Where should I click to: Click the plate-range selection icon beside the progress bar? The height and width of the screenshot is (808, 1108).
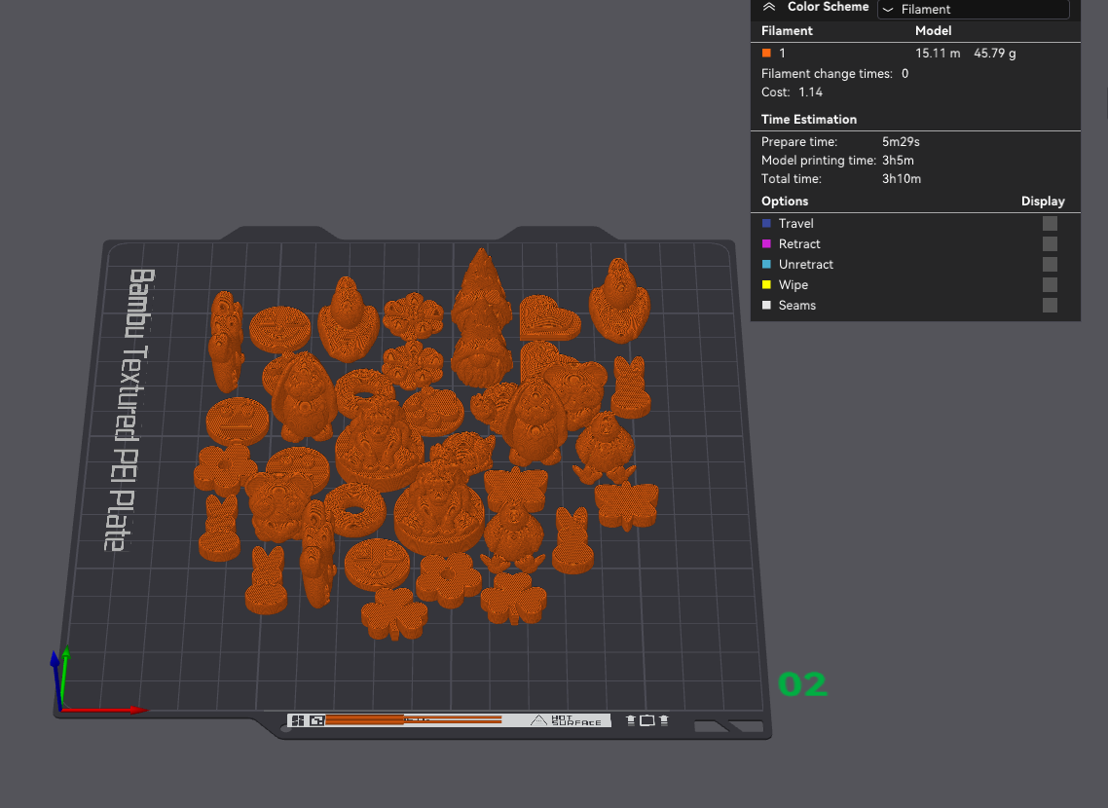(x=315, y=719)
